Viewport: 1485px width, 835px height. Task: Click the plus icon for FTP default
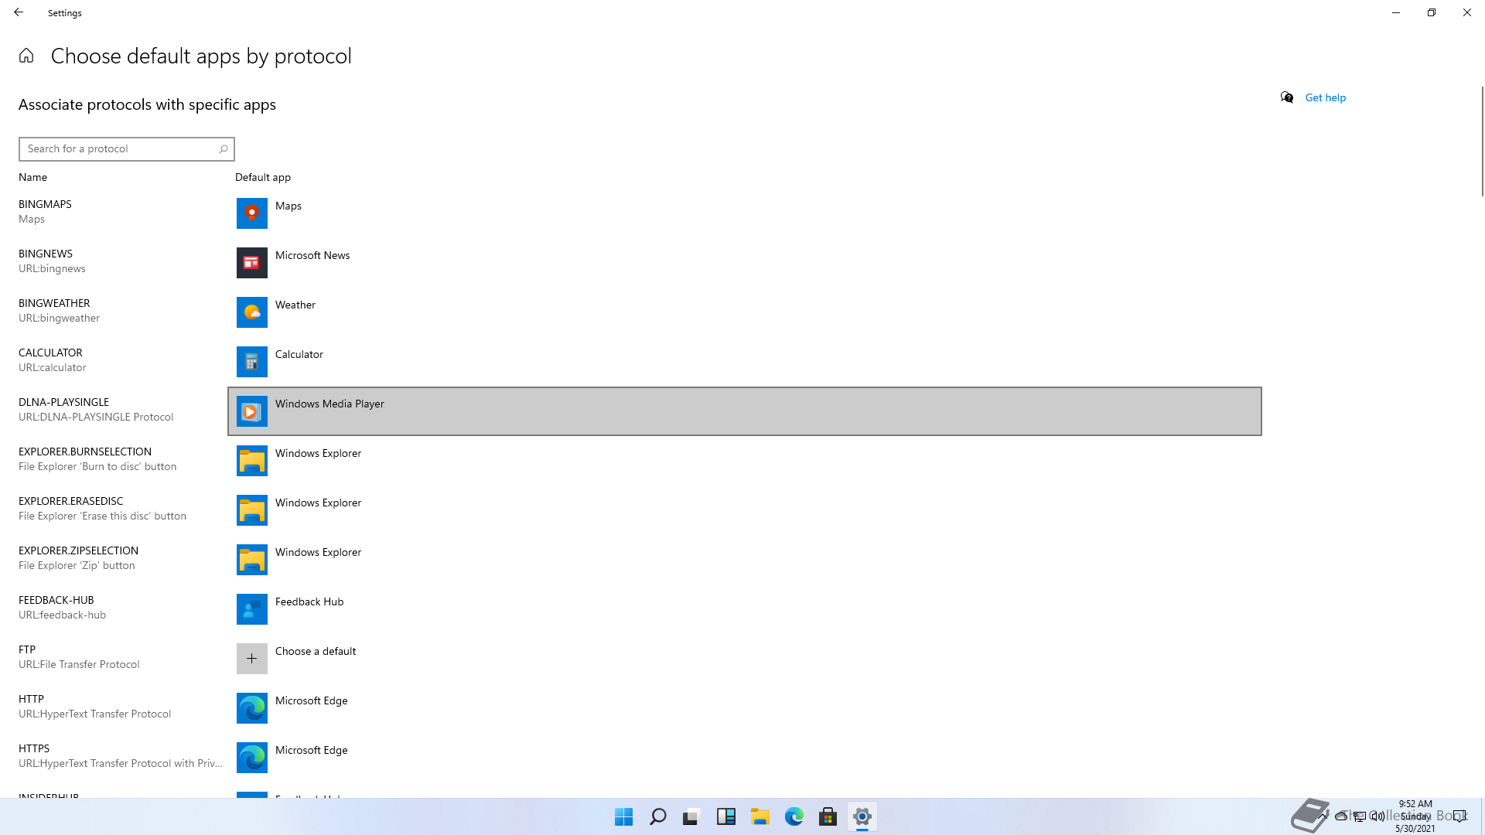[252, 659]
